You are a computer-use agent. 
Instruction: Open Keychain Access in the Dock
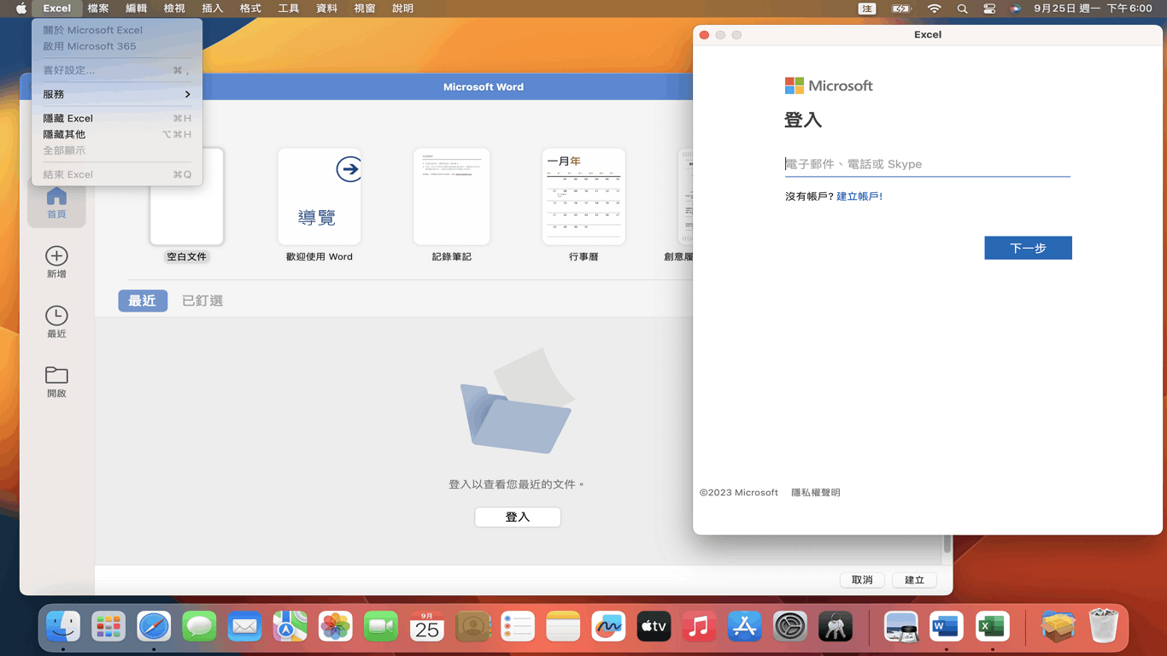836,628
